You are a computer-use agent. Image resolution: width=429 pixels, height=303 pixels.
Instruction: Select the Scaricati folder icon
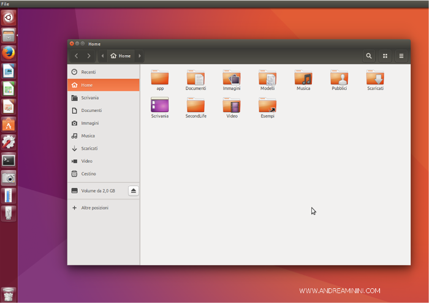pos(375,78)
